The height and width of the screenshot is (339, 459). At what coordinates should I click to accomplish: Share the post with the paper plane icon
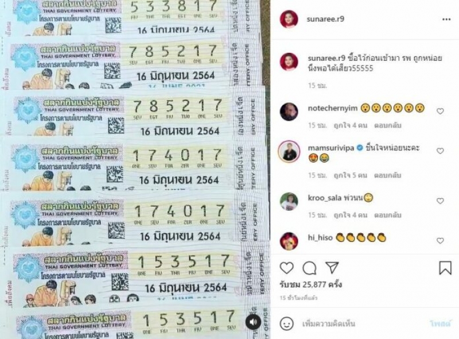click(x=332, y=268)
